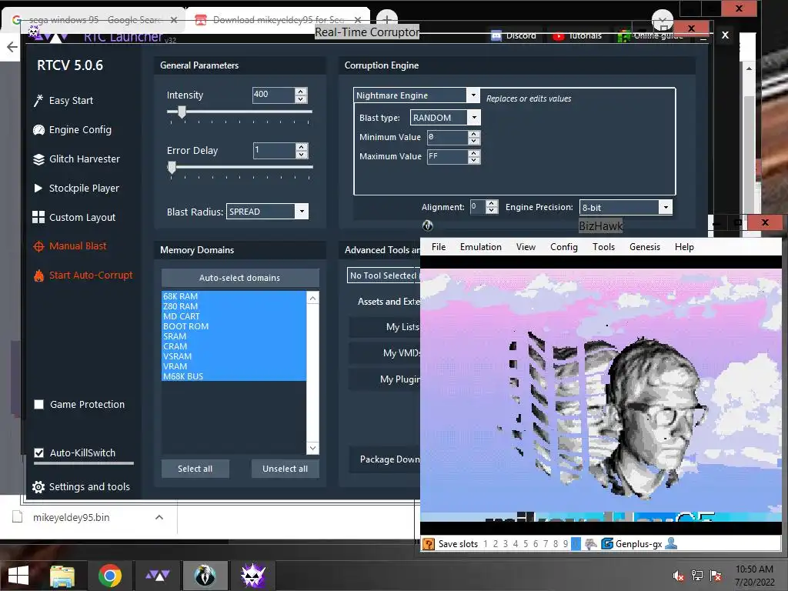Open Settings and tools gear icon
Image resolution: width=788 pixels, height=591 pixels.
click(38, 487)
